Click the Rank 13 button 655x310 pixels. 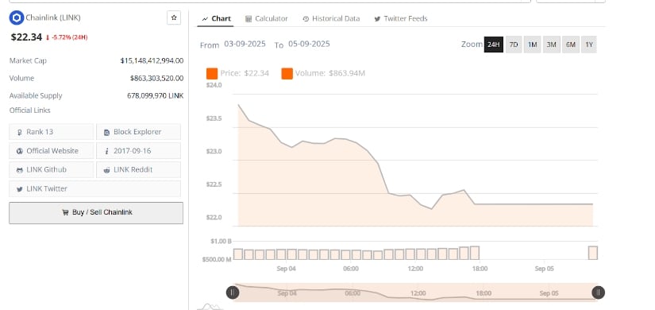(52, 132)
